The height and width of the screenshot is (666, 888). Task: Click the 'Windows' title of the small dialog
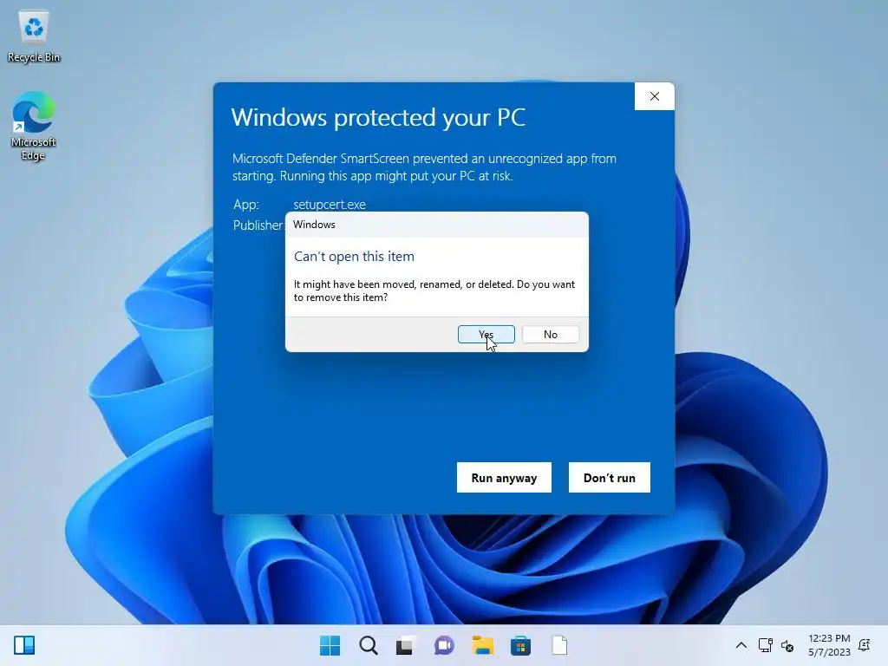(x=314, y=225)
